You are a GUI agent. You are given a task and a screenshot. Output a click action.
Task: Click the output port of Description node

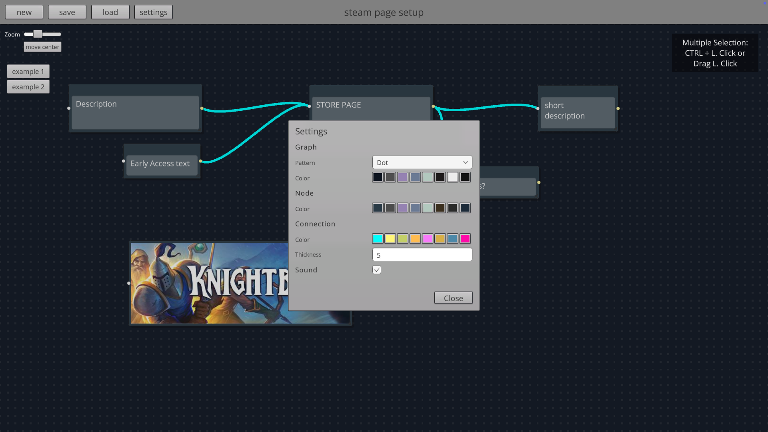(202, 108)
